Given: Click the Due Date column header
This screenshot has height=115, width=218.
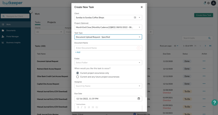Looking at the screenshot, I should point(167,54).
